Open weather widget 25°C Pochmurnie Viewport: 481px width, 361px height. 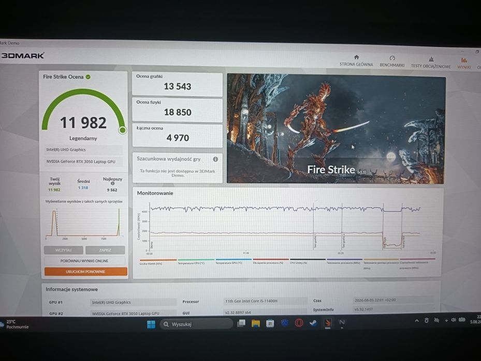(x=14, y=324)
